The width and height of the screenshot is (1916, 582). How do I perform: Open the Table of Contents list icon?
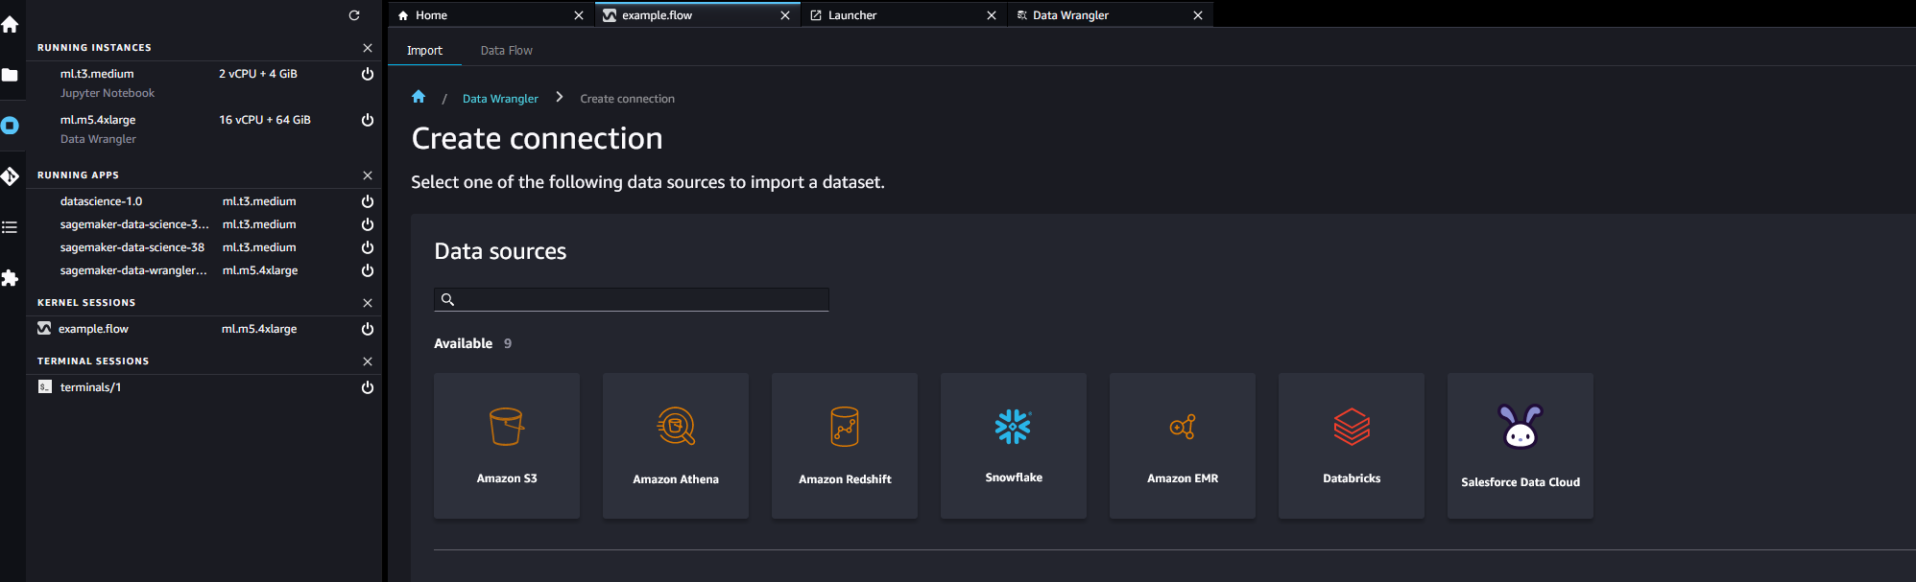11,227
